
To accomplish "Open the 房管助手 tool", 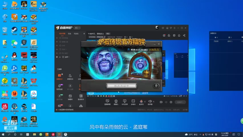I will pyautogui.click(x=70, y=77).
